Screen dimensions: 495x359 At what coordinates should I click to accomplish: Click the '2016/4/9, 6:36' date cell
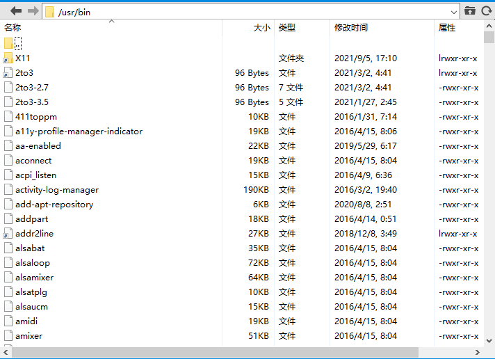point(363,175)
